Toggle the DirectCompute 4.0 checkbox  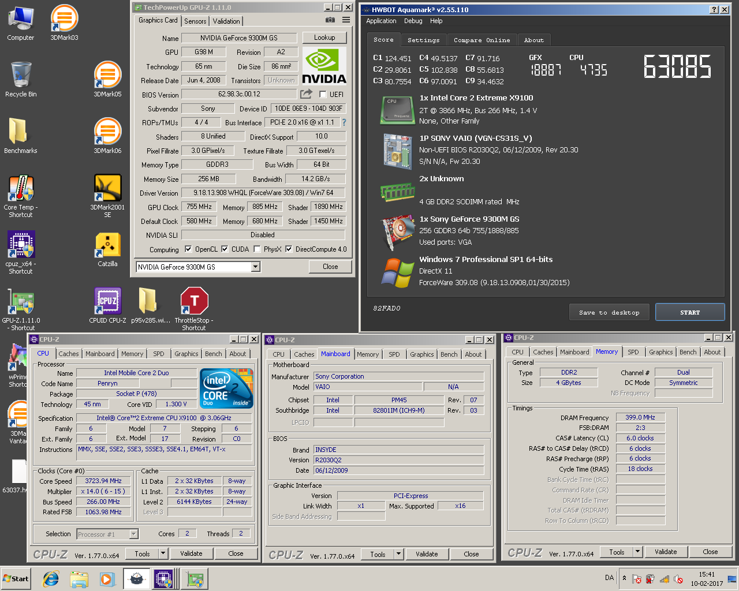pyautogui.click(x=289, y=249)
